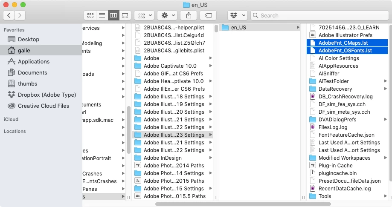
Task: Switch to icon view
Action: click(90, 15)
